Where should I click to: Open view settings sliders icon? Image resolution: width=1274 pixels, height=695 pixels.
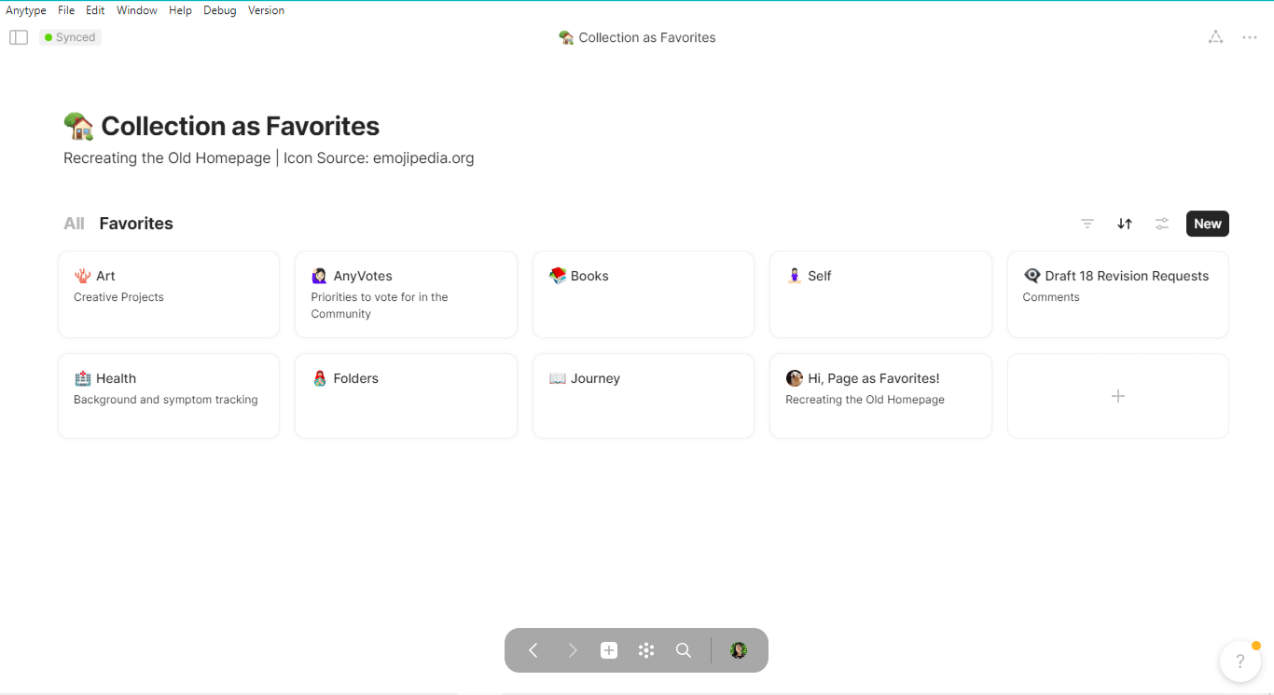click(x=1162, y=224)
